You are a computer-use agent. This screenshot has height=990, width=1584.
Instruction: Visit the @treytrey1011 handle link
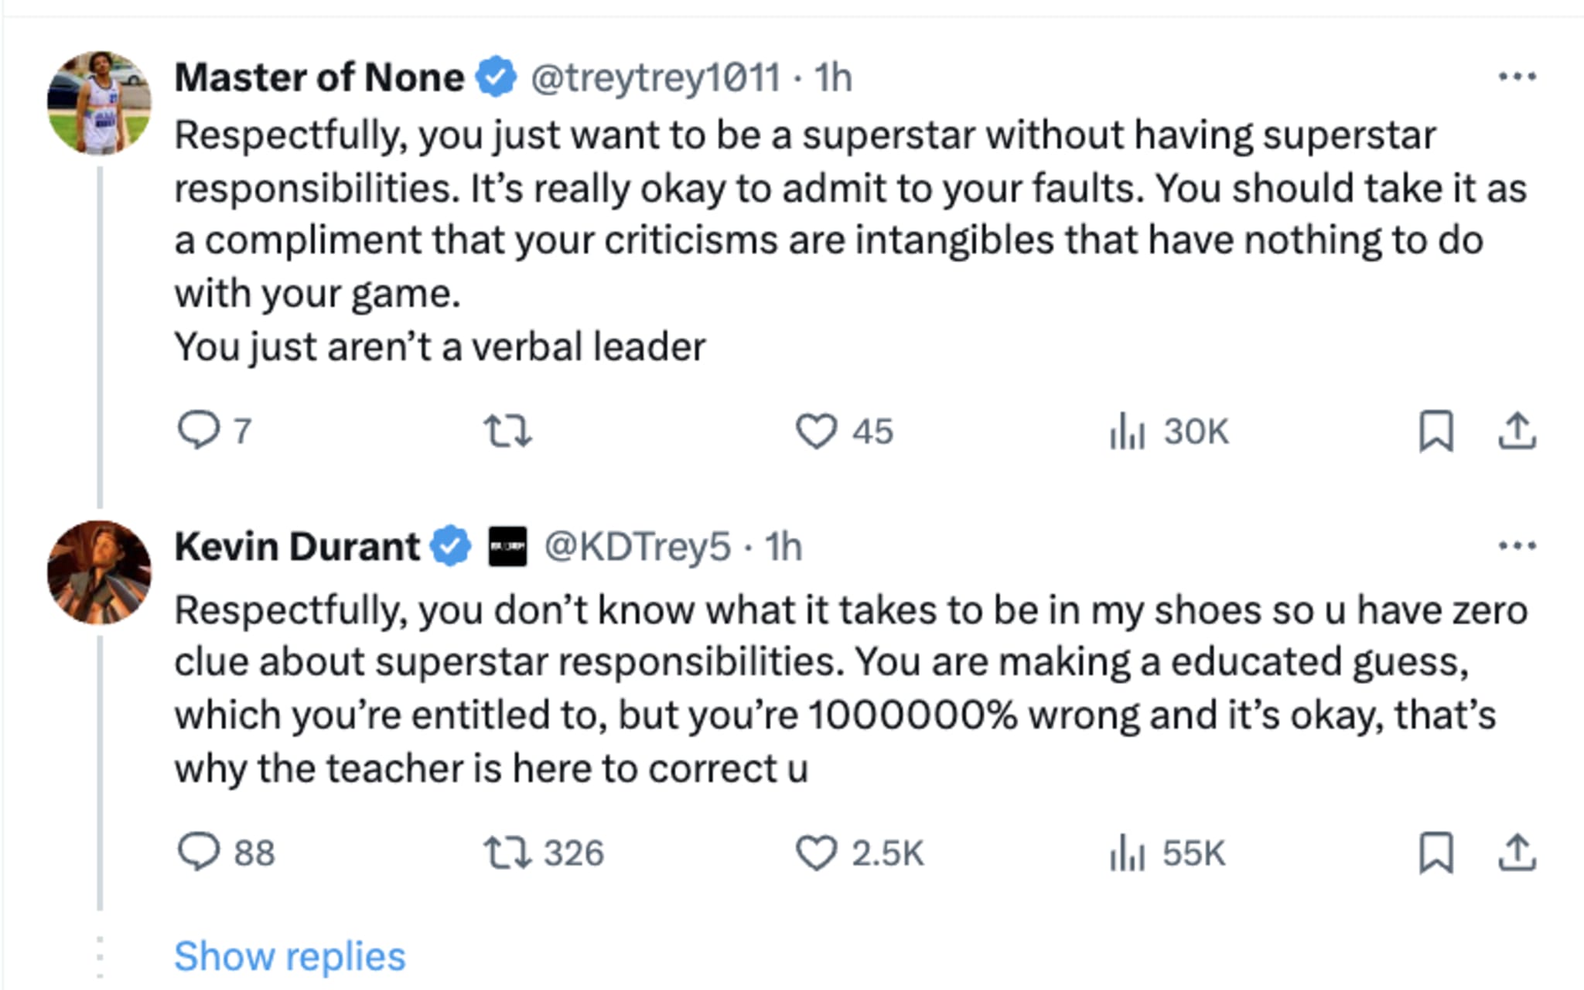pos(655,77)
